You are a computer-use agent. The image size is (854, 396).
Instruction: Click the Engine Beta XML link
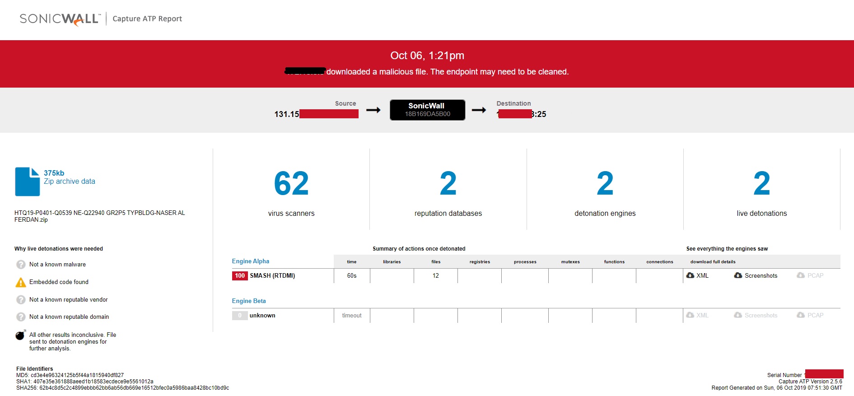[x=702, y=316]
